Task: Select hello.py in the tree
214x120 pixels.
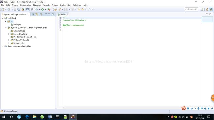Action: [x=17, y=25]
